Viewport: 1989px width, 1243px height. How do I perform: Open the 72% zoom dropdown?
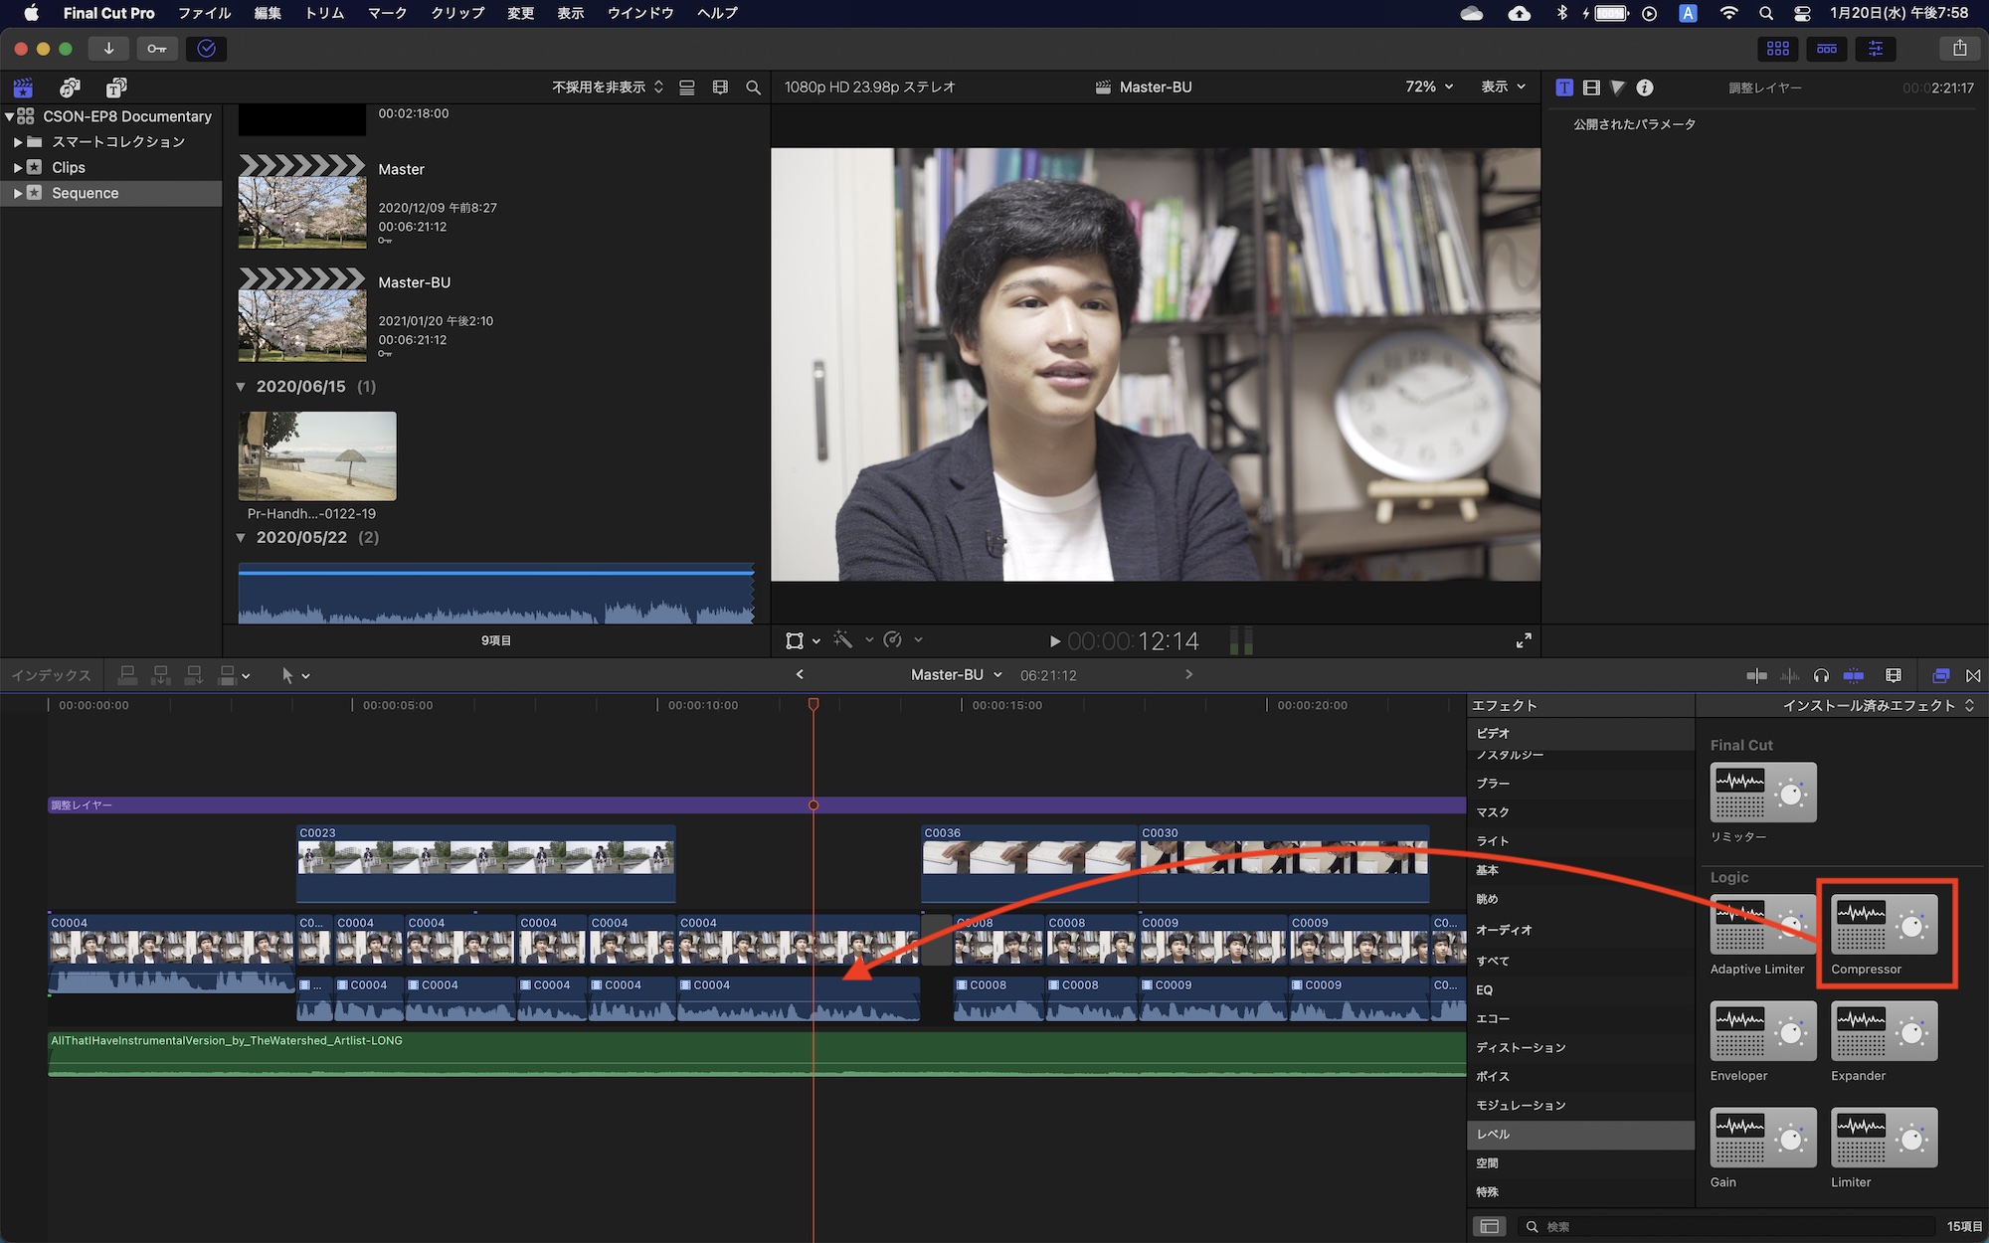point(1429,88)
